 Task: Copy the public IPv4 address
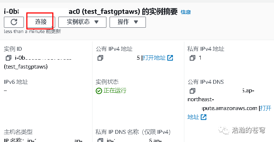click(x=101, y=58)
